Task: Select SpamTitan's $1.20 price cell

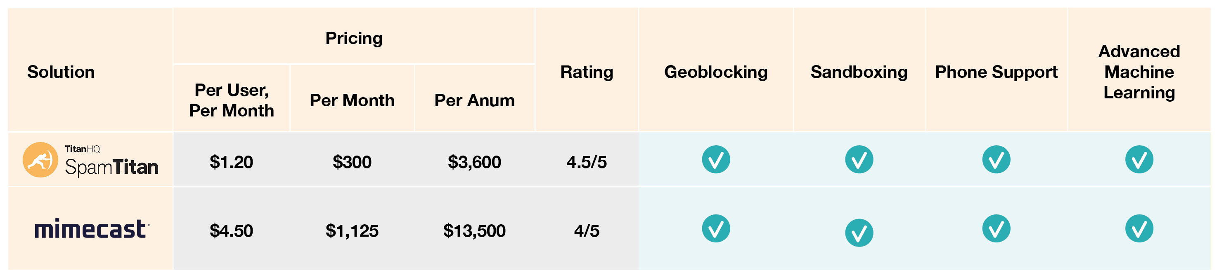Action: pos(232,162)
